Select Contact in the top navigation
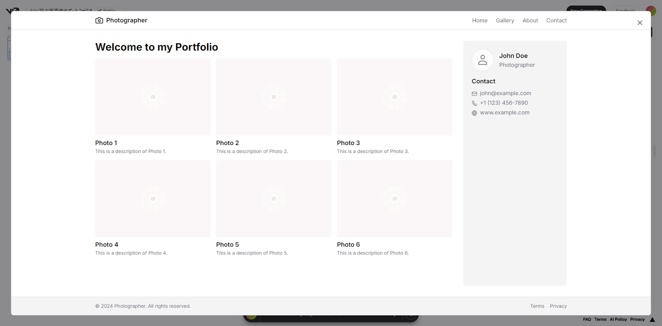 (x=556, y=20)
